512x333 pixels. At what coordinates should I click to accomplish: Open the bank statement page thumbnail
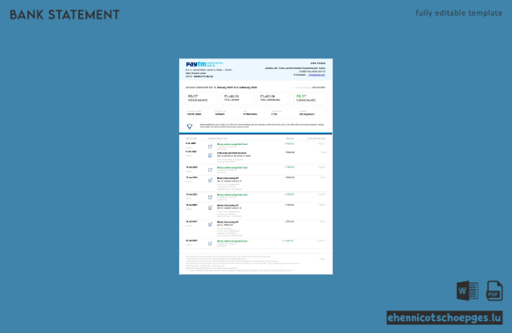click(x=256, y=166)
